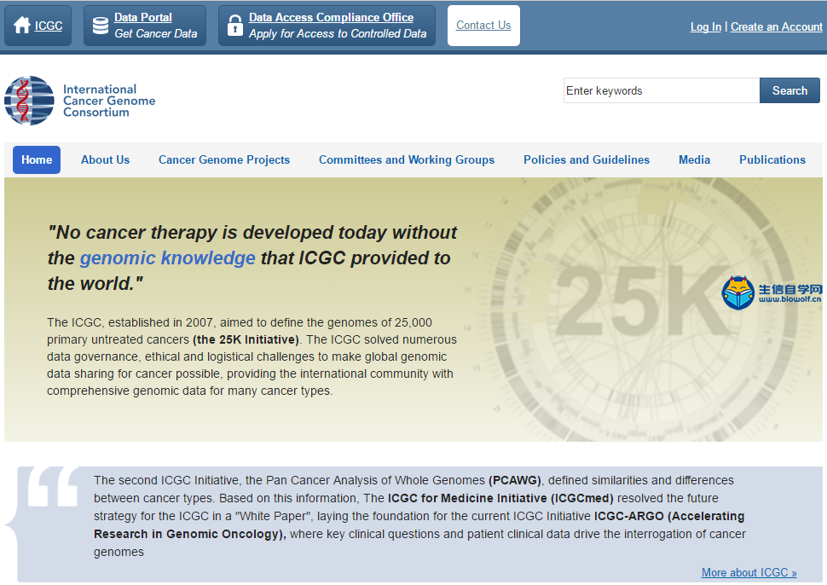The image size is (827, 585).
Task: Open the Publications menu item
Action: (772, 159)
